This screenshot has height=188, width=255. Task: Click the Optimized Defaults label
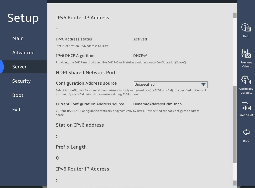pos(246,91)
